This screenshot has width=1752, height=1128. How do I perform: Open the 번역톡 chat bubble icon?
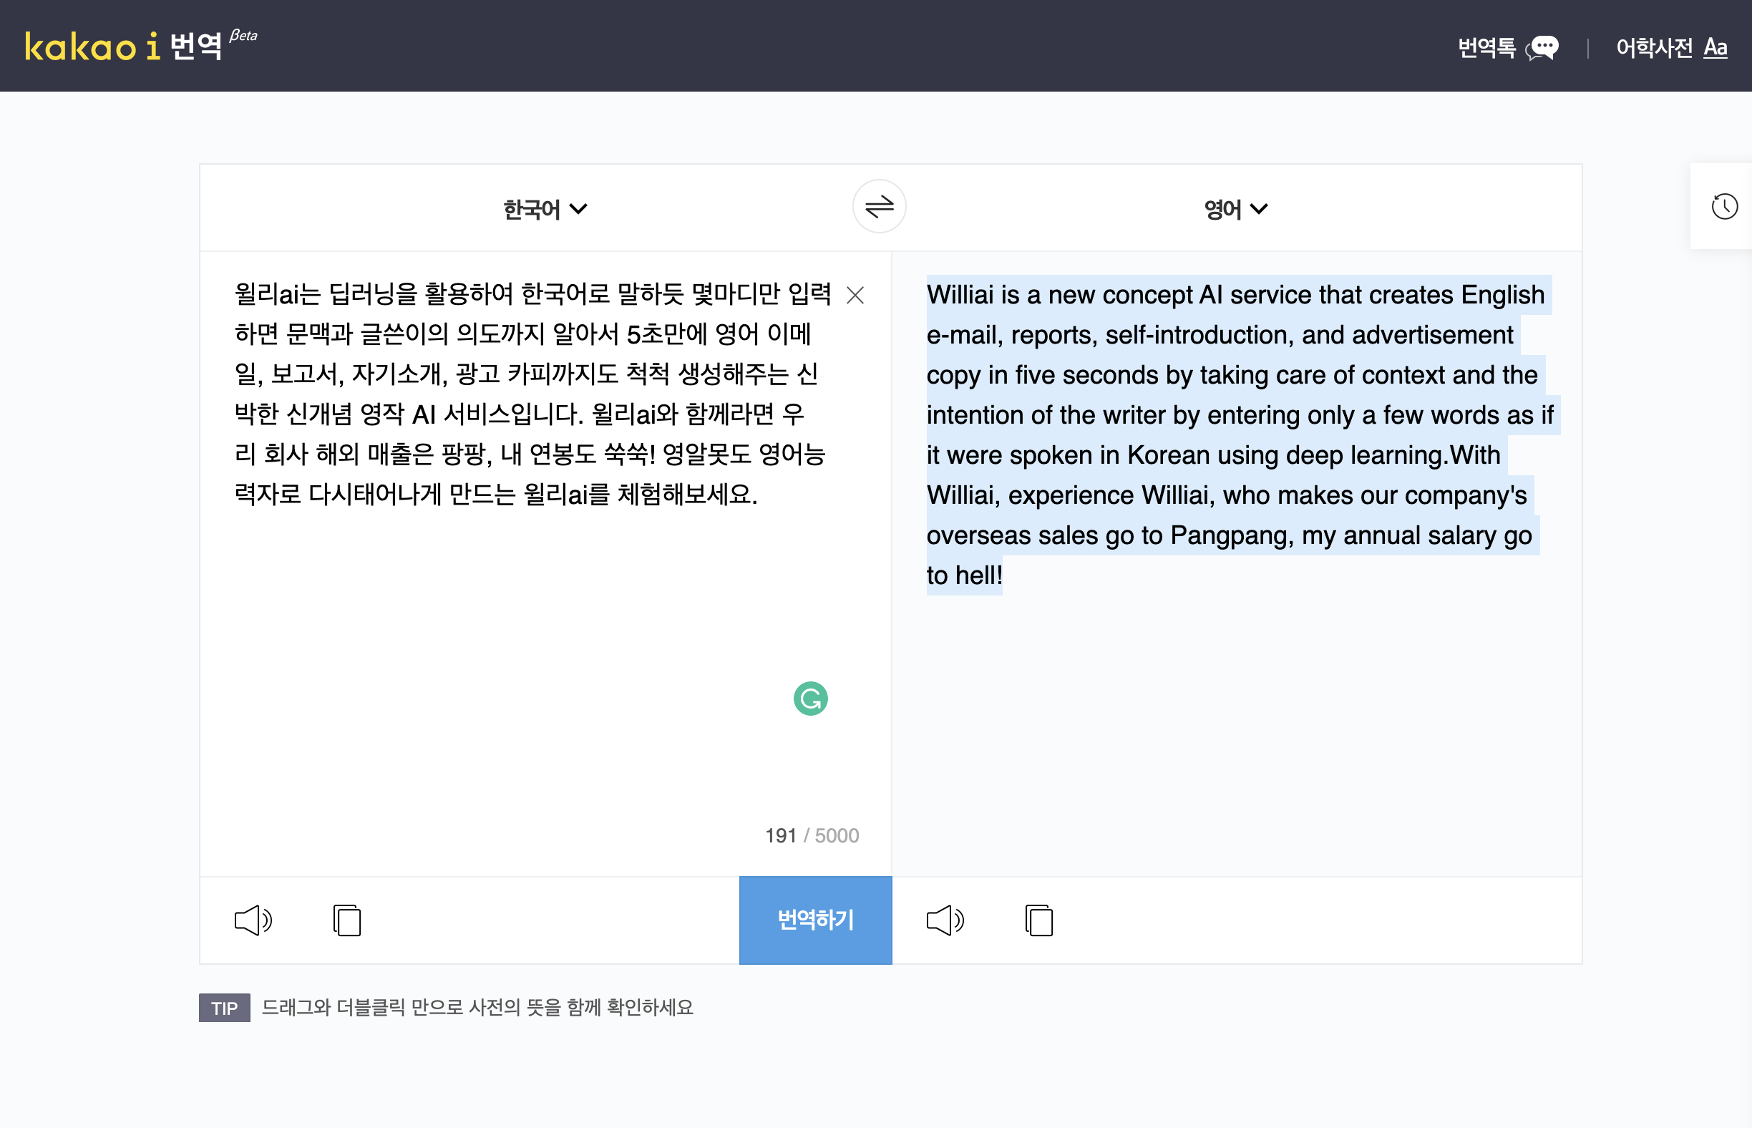tap(1544, 48)
